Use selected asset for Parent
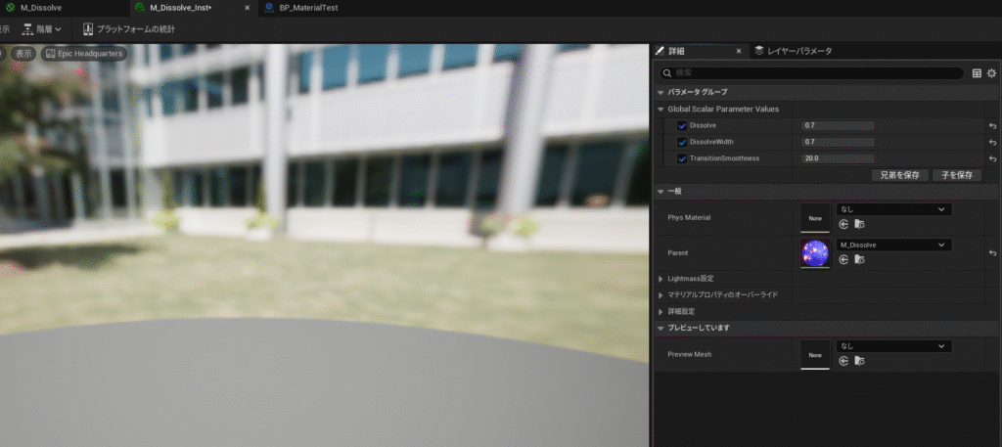This screenshot has height=447, width=1002. [843, 259]
